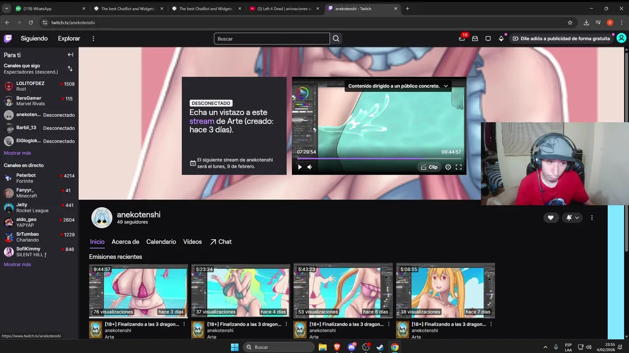The height and width of the screenshot is (353, 629).
Task: Open File Explorer from taskbar
Action: (322, 347)
